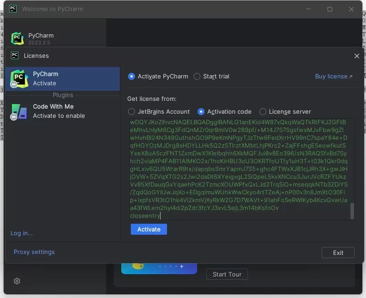Open settings via the gear icon
366x298 pixels.
[17, 281]
